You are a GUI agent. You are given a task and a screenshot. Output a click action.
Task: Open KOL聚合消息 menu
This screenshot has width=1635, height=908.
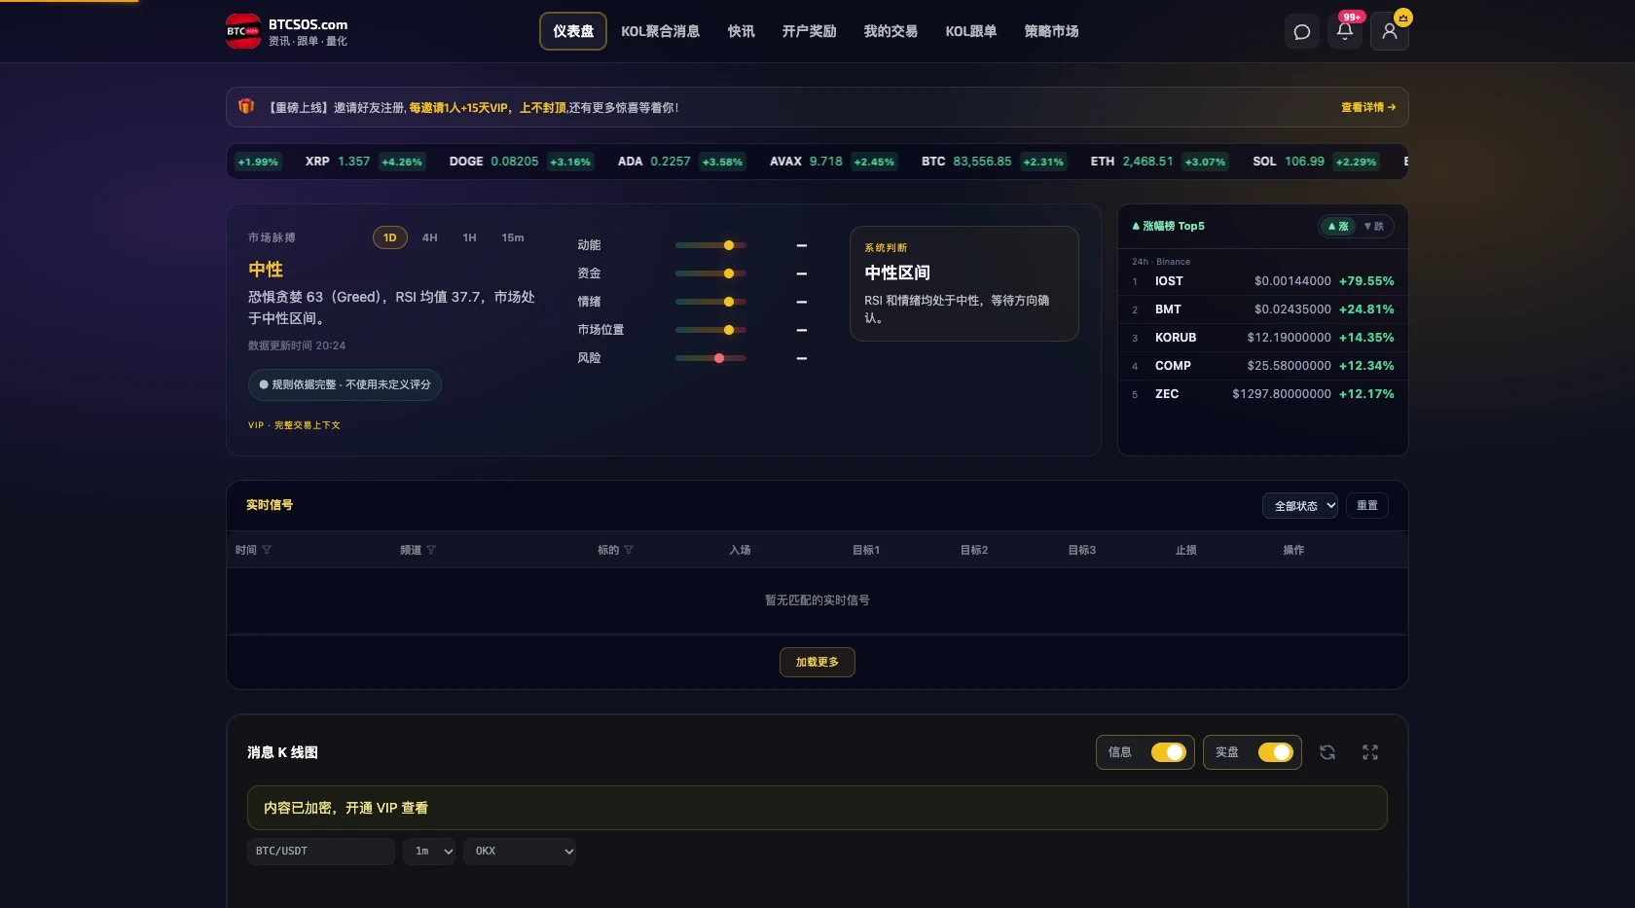point(661,31)
